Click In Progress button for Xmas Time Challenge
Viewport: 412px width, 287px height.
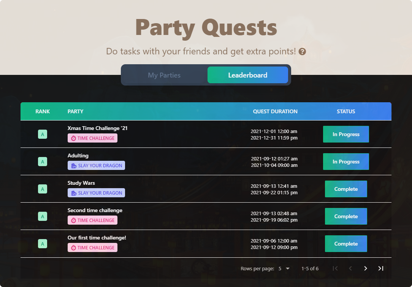(346, 134)
